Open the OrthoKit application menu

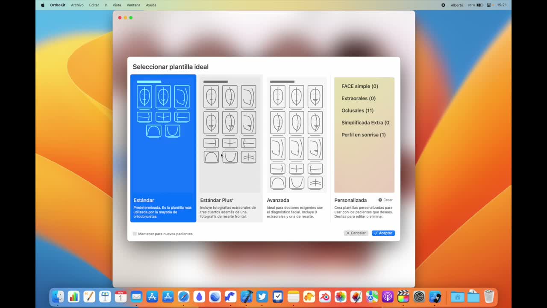(x=58, y=5)
